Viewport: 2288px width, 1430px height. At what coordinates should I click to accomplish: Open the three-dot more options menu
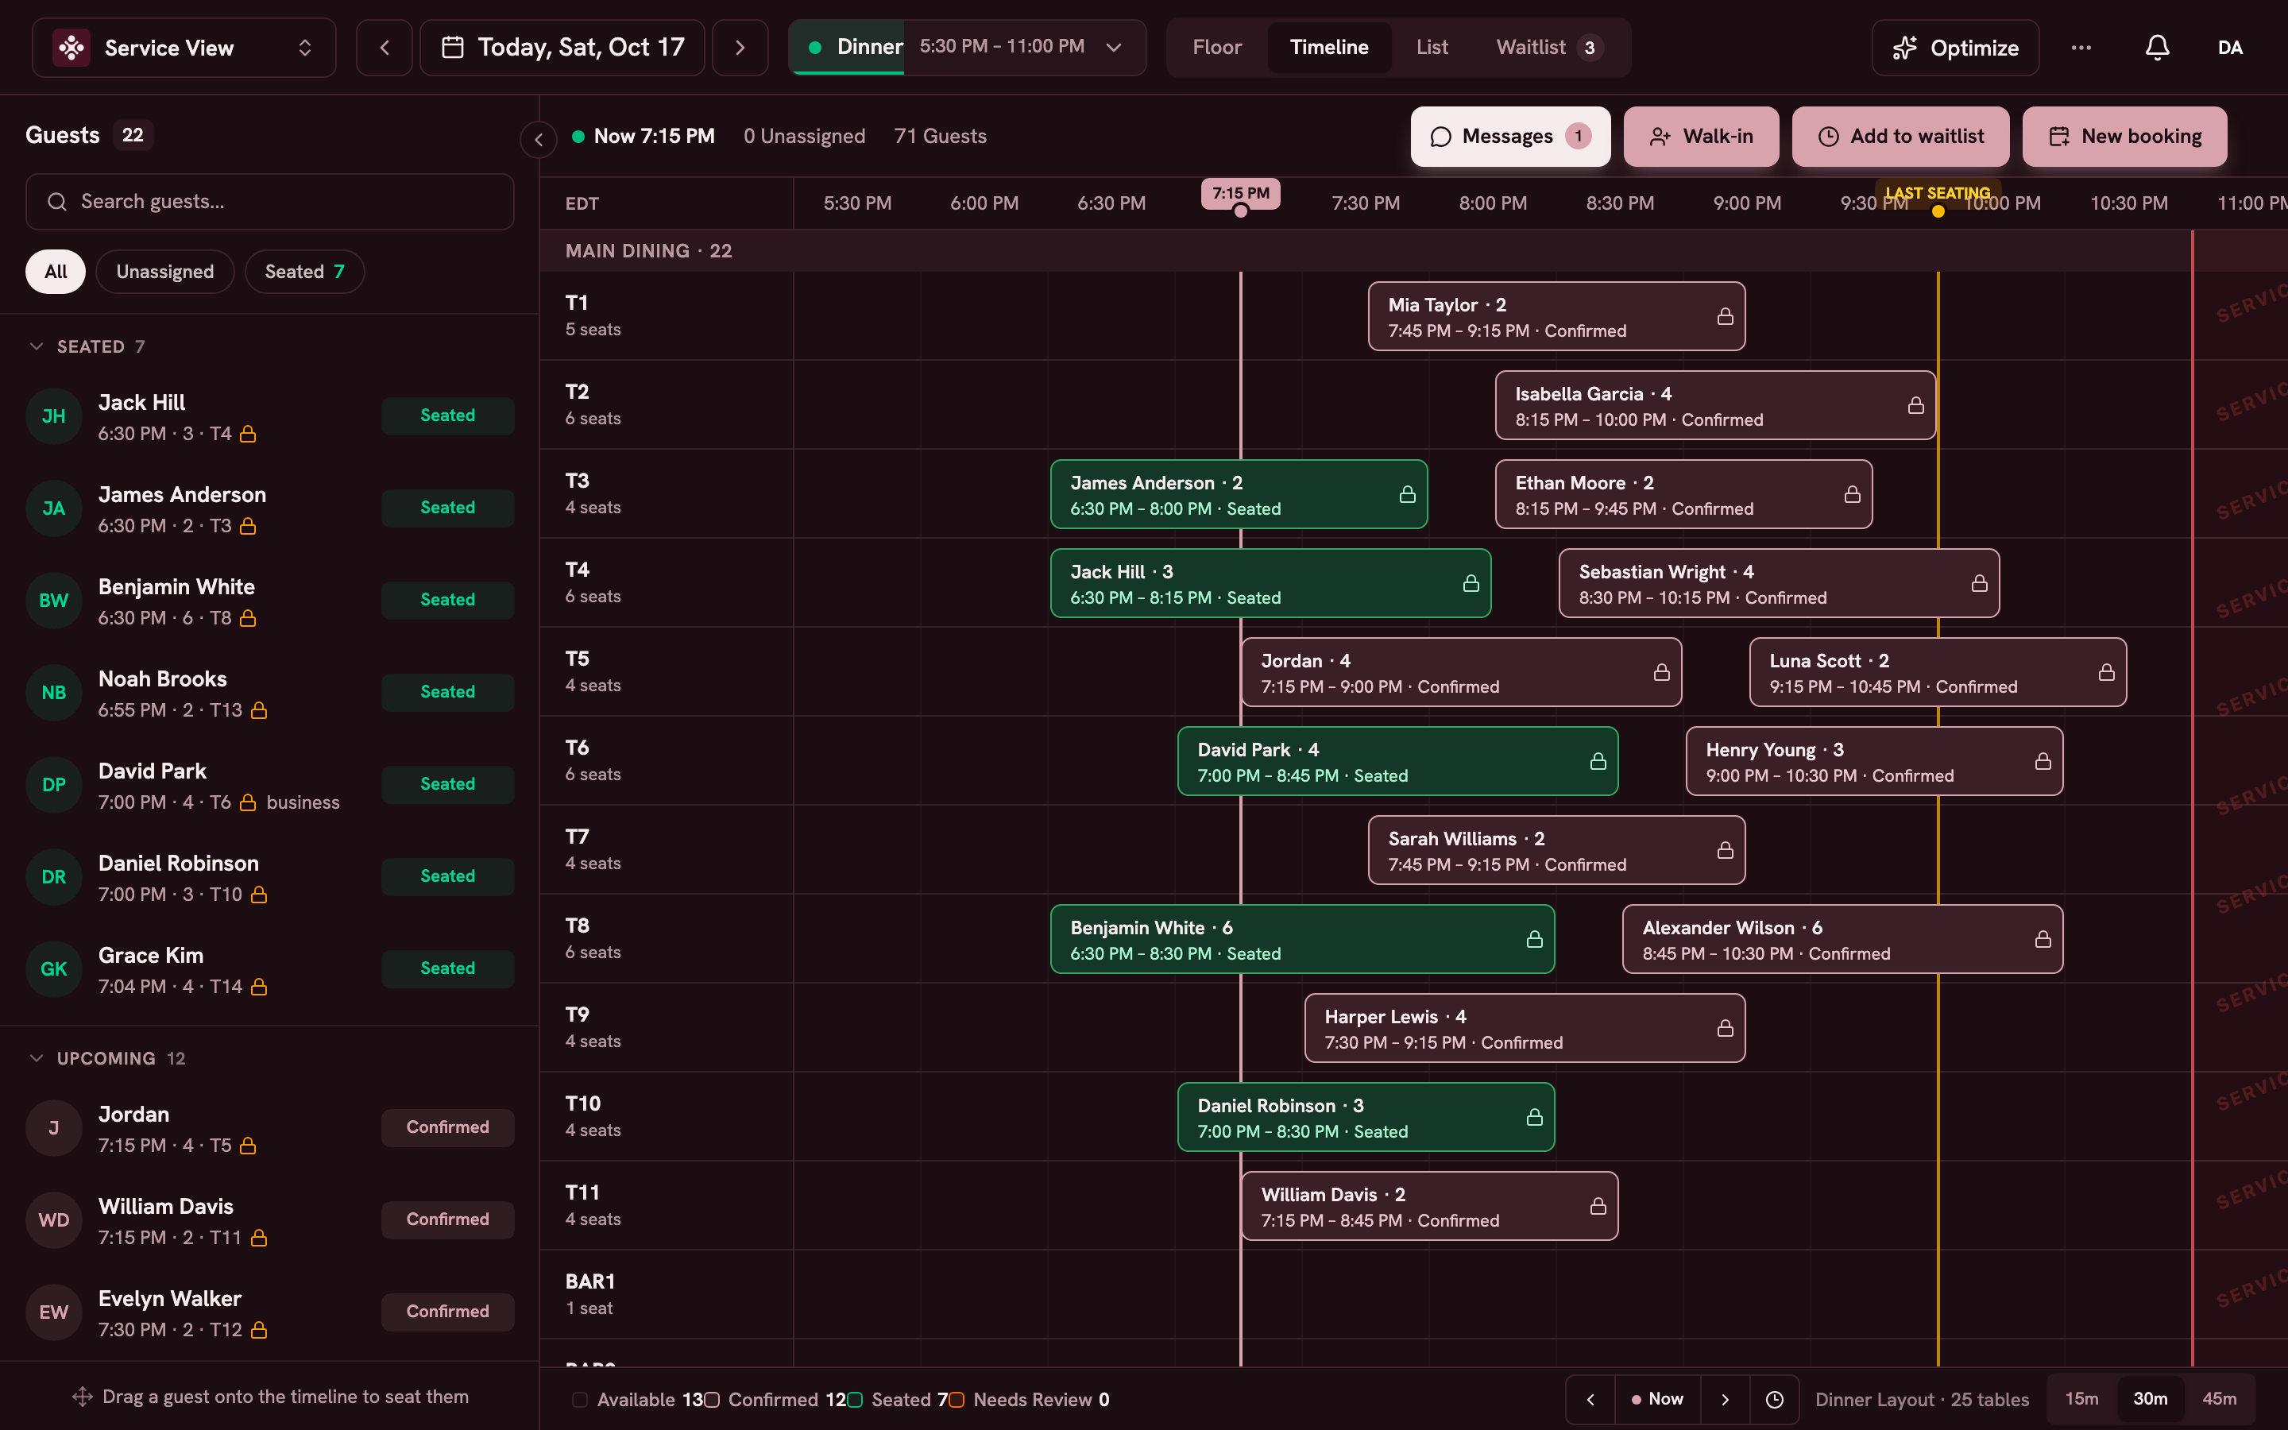coord(2081,48)
